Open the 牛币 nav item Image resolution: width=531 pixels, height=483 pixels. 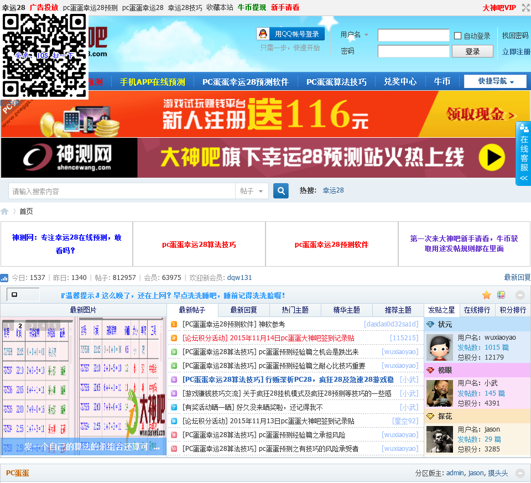[442, 82]
